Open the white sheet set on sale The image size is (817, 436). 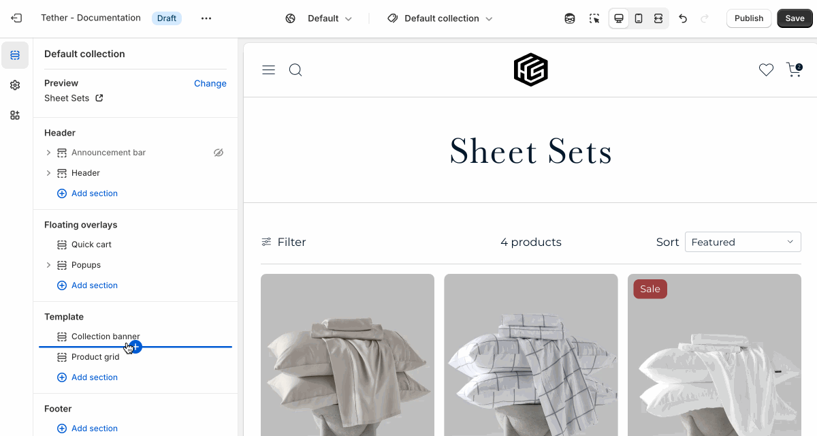coord(714,355)
